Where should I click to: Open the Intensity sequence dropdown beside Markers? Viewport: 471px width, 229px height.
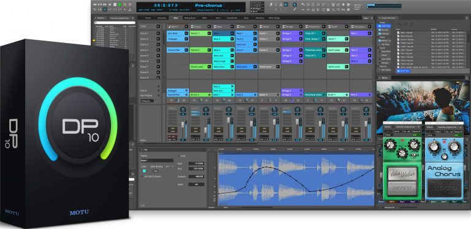[x=120, y=18]
